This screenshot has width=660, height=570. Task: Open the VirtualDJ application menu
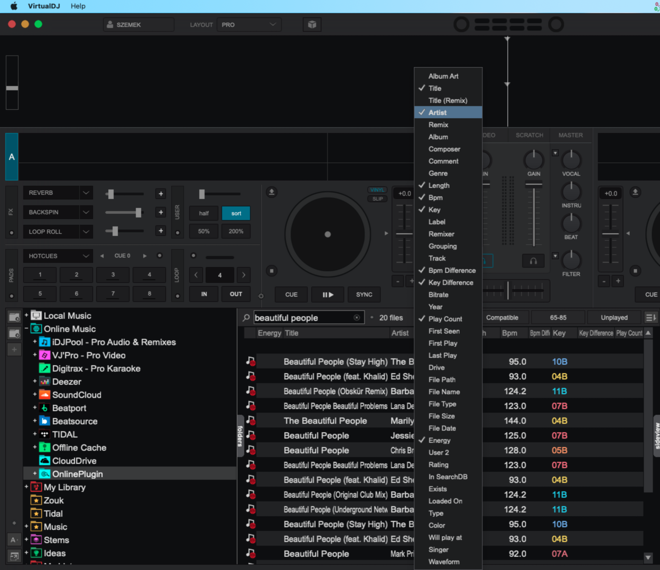click(44, 6)
